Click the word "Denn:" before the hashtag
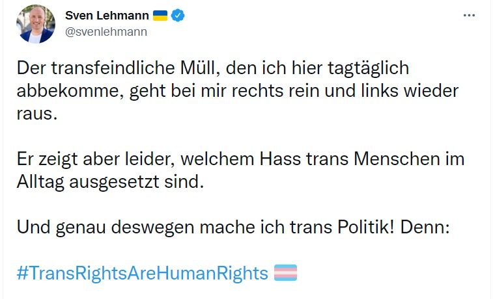Image resolution: width=493 pixels, height=299 pixels. pos(425,227)
